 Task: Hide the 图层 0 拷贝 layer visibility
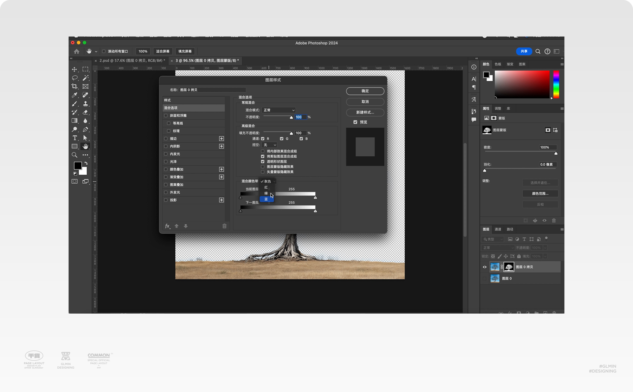click(x=485, y=267)
